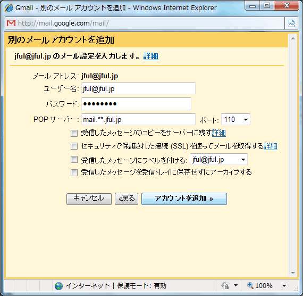Click the Internet Explorer logo in title bar
The image size is (303, 296).
coord(9,8)
